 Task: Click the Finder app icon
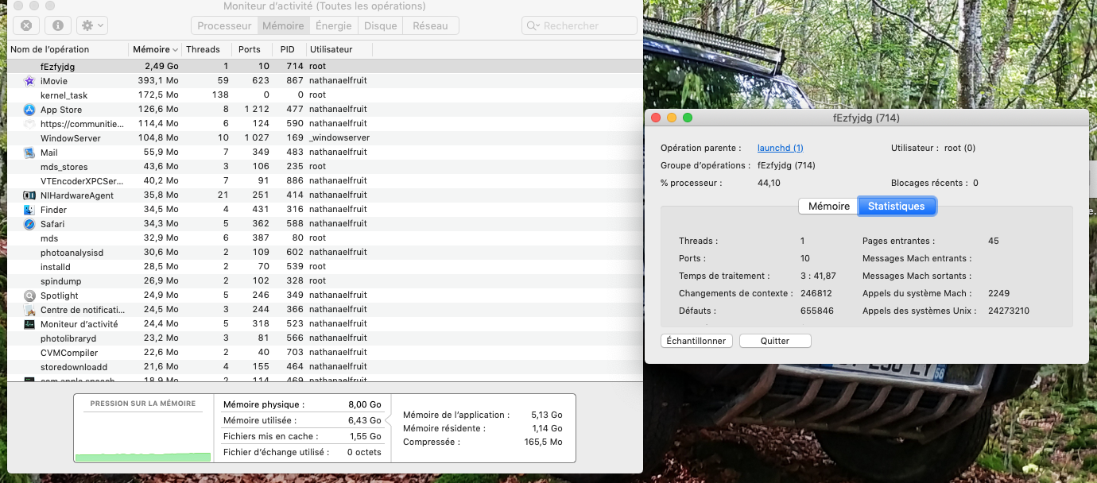29,210
